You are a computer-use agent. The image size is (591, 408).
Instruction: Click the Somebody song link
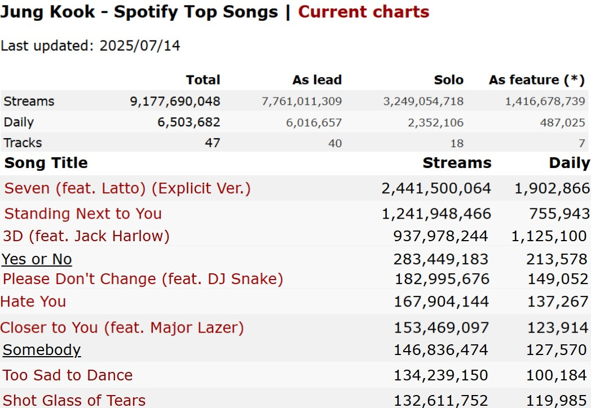(42, 350)
